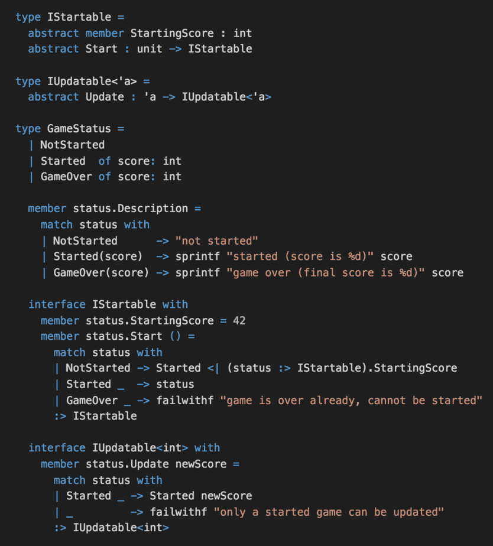Image resolution: width=493 pixels, height=546 pixels.
Task: Click the status.Update member name
Action: pos(117,464)
